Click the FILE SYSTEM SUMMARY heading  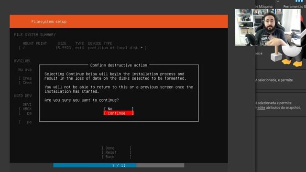coord(35,35)
